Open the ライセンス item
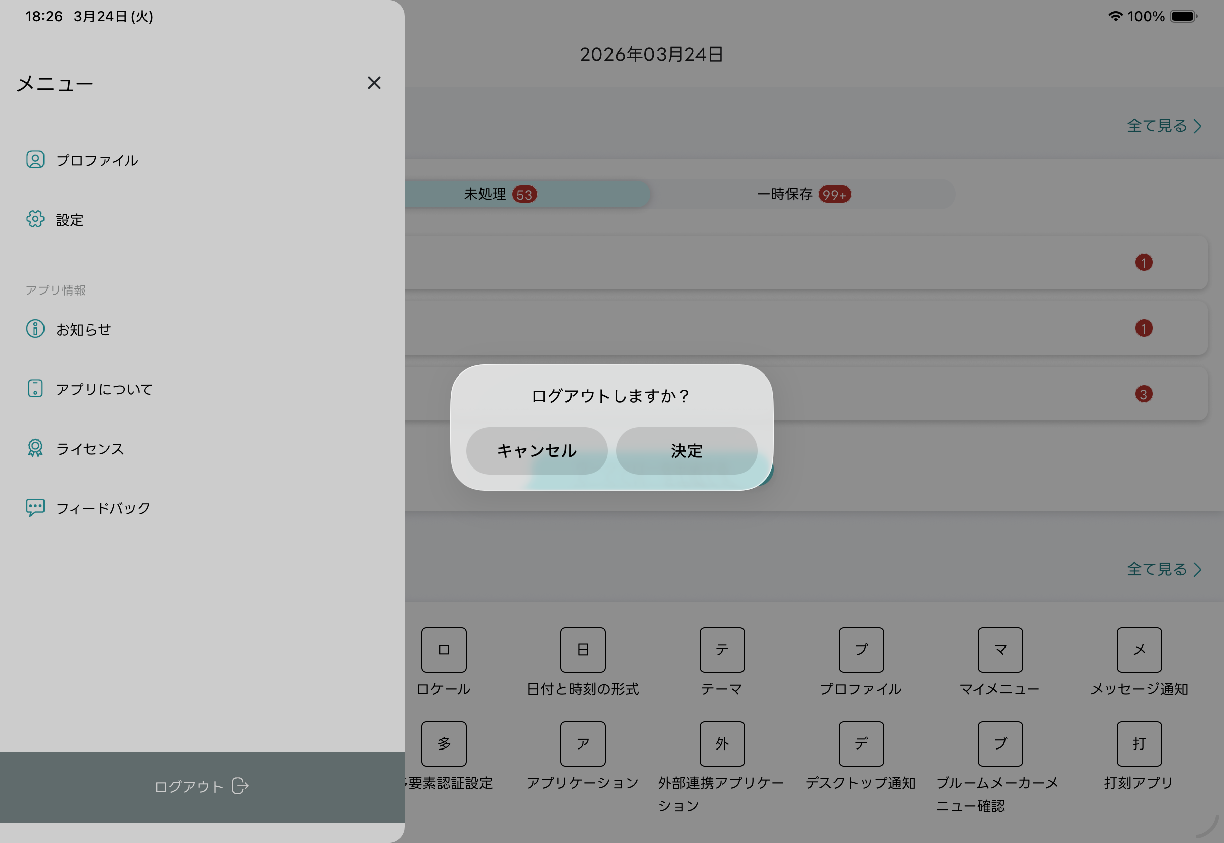The image size is (1224, 843). click(90, 448)
